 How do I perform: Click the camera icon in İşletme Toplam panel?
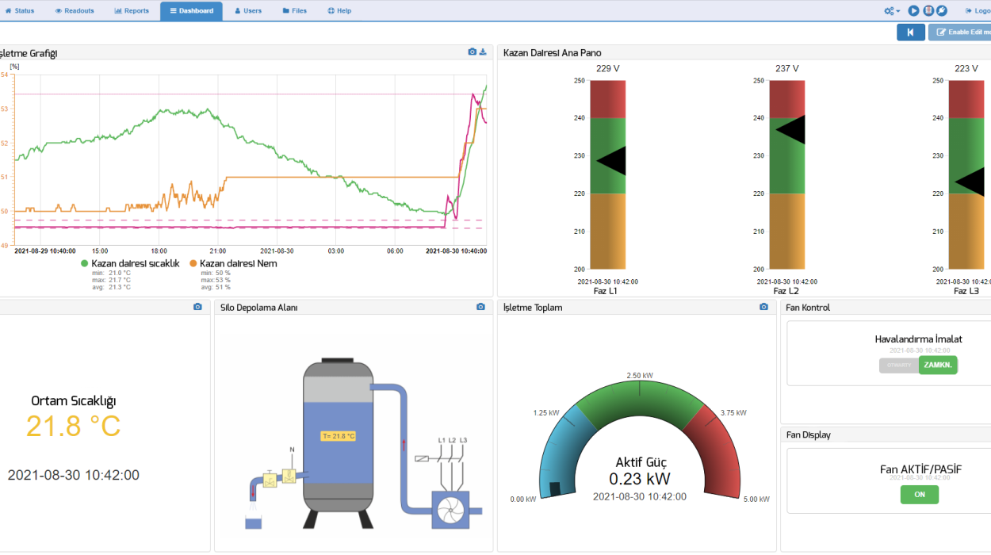(x=763, y=307)
